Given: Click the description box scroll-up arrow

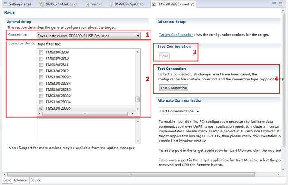Looking at the screenshot, I should point(138,121).
